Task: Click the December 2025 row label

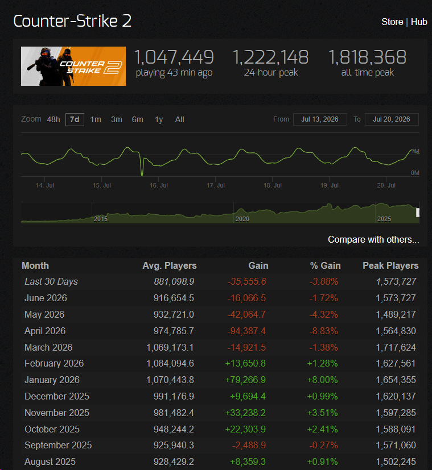Action: tap(57, 396)
